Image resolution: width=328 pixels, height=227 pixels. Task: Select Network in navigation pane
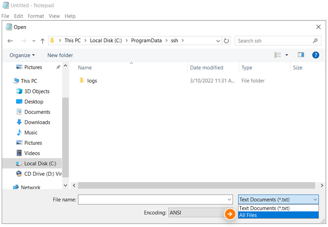[30, 187]
